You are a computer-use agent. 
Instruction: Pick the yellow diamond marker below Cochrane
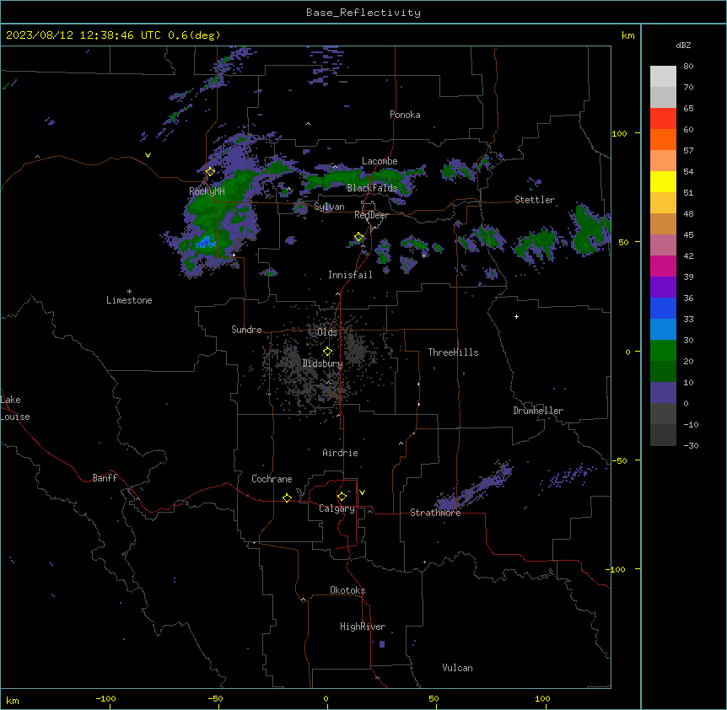point(287,498)
